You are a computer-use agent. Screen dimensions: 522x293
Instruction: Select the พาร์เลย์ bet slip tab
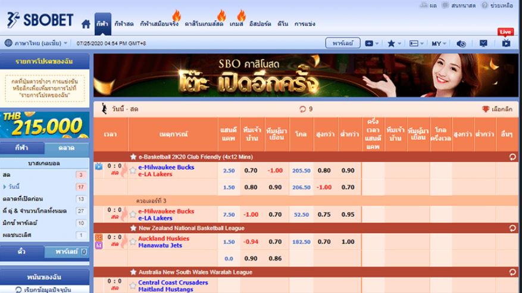[67, 252]
